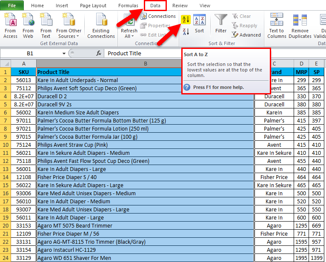Image resolution: width=326 pixels, height=262 pixels.
Task: Click the Select All corner triangle
Action: pos(6,63)
